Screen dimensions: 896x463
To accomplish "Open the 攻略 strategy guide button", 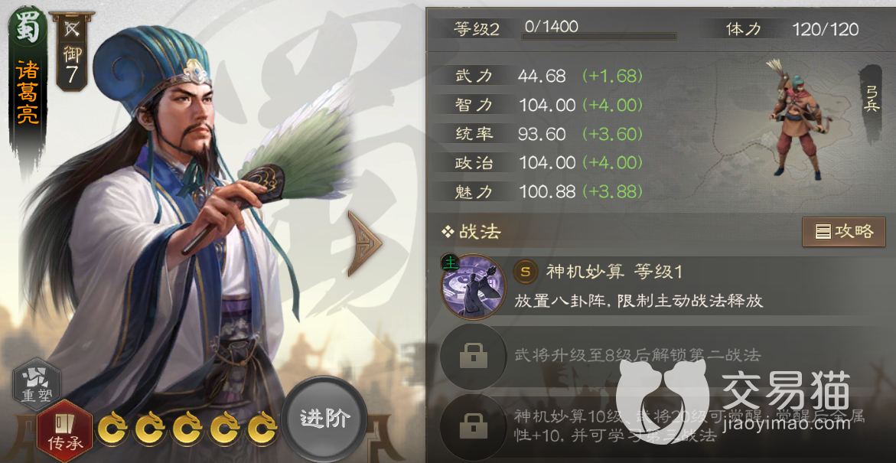I will 843,231.
